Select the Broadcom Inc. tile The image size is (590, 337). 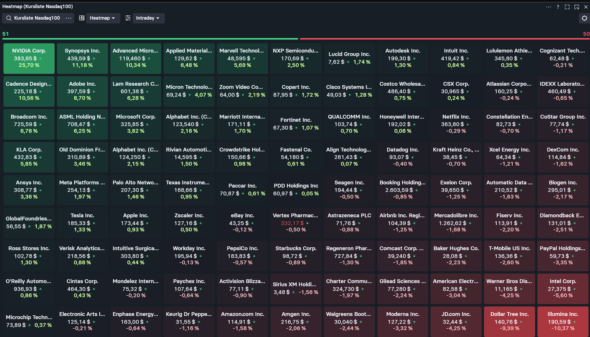(x=29, y=124)
